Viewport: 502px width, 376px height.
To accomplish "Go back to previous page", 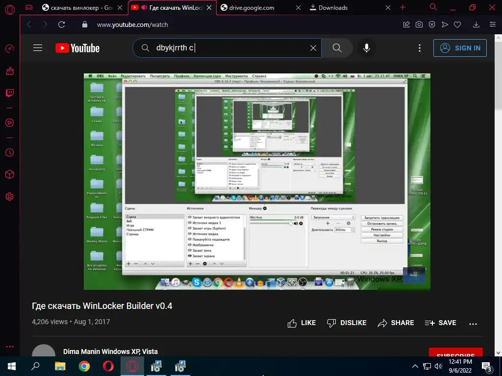I will coord(29,24).
